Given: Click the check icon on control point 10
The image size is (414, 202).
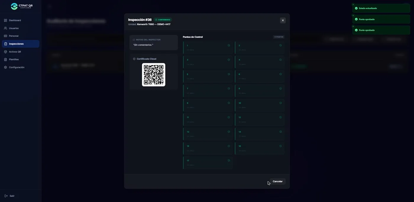Looking at the screenshot, I should point(280,103).
